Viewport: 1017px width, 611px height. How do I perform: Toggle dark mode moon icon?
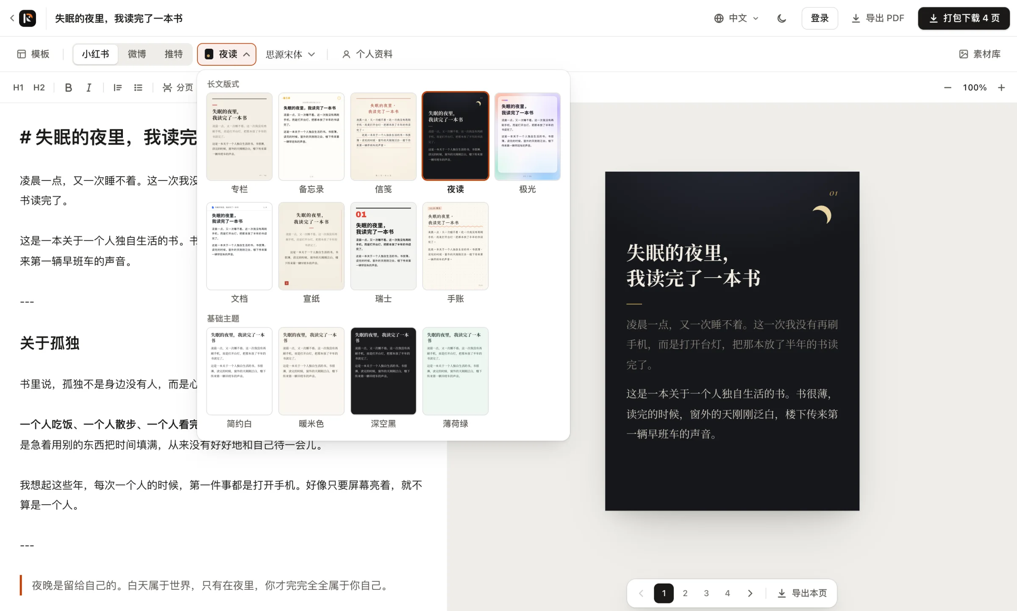(782, 18)
